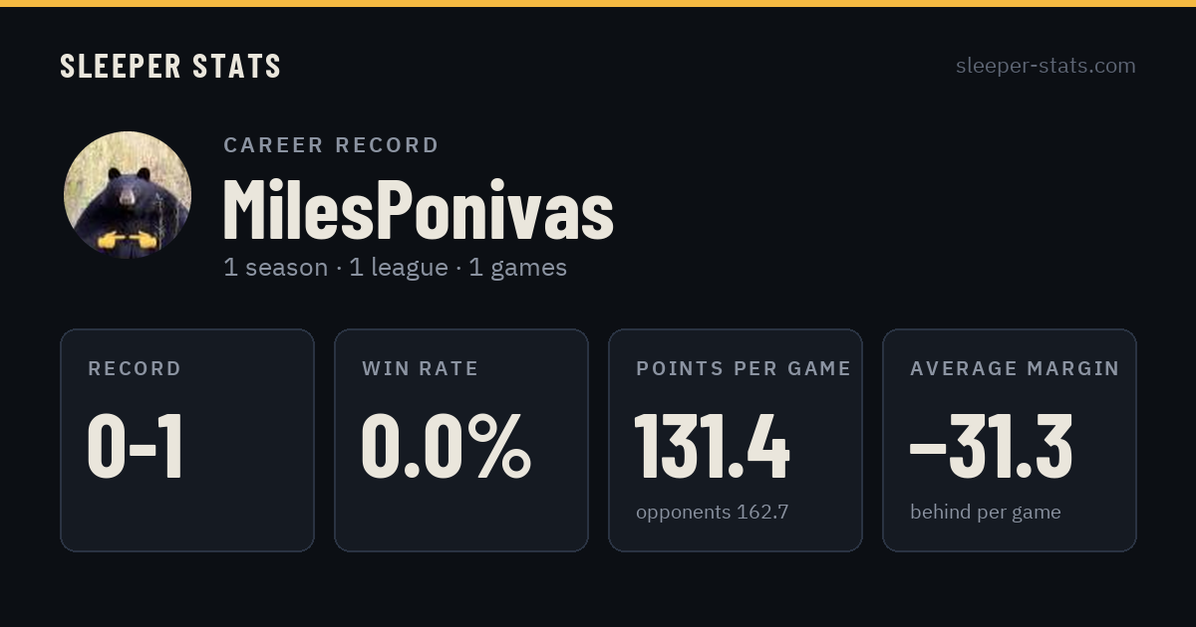
Task: Open the Win Rate stat card
Action: coord(461,440)
